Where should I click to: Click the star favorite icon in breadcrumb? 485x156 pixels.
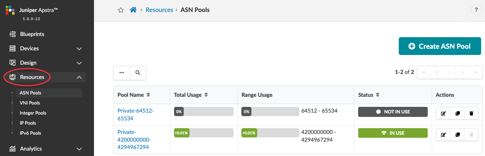click(121, 10)
